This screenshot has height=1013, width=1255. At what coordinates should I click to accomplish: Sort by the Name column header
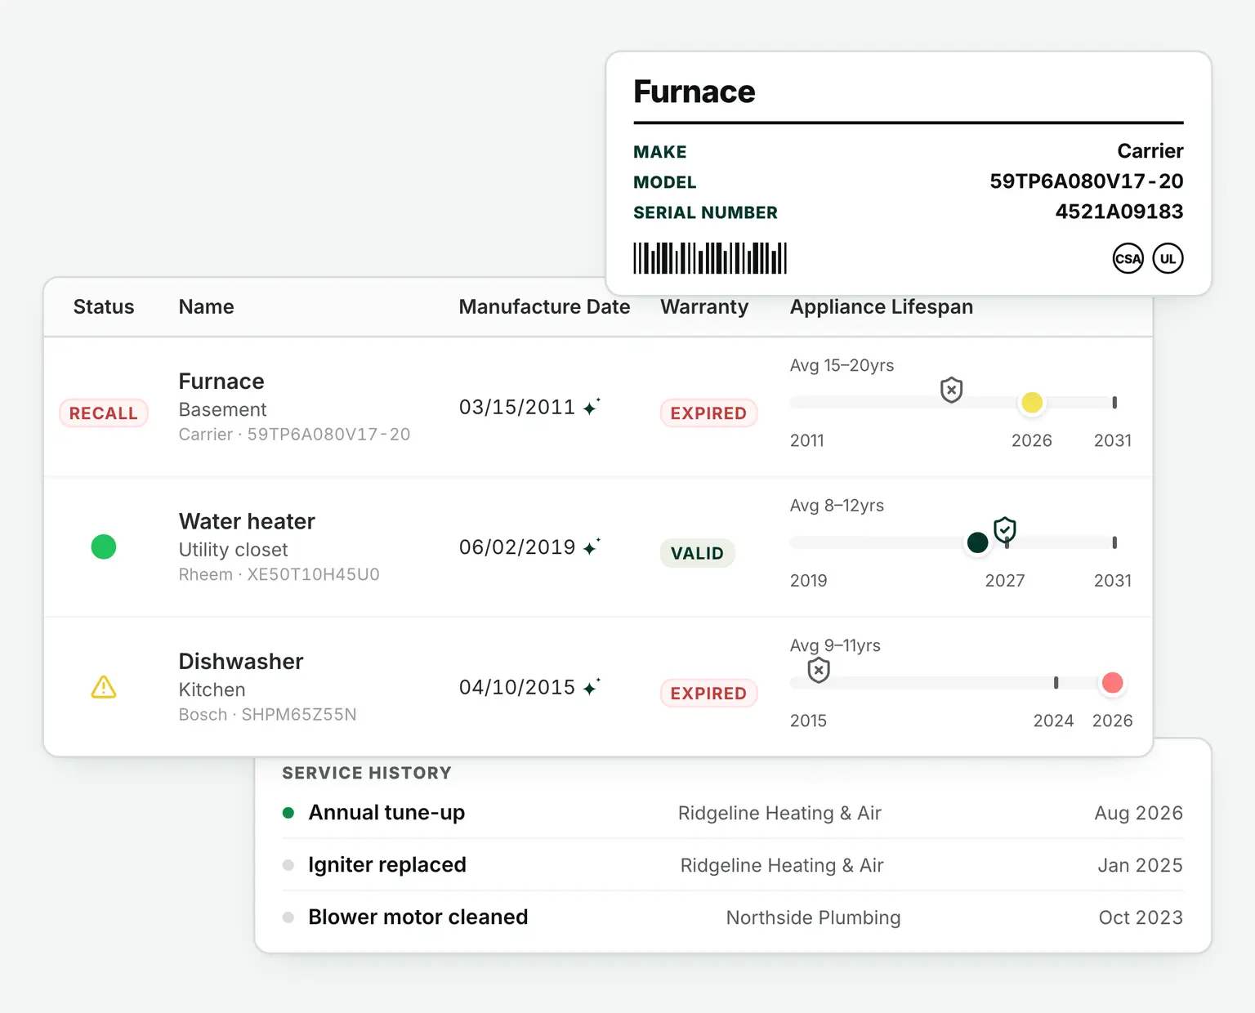[207, 307]
